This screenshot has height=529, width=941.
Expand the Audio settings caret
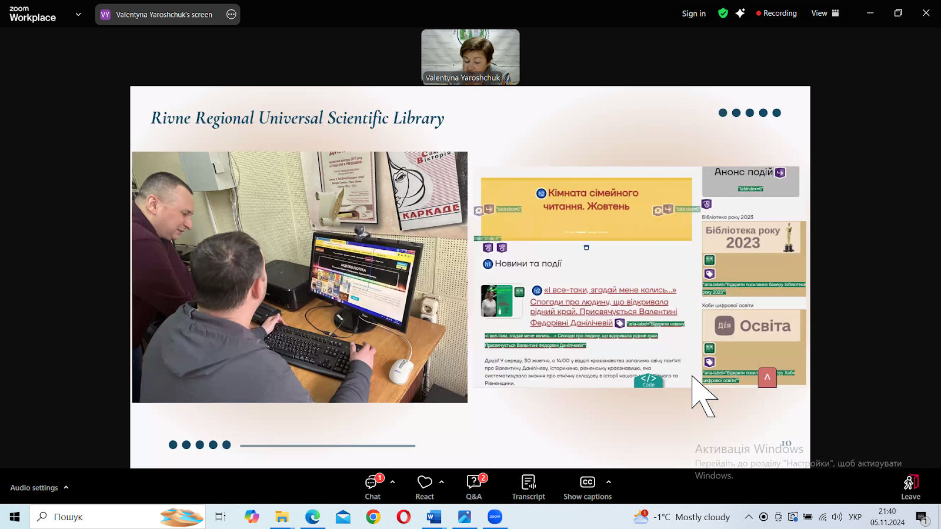point(66,487)
